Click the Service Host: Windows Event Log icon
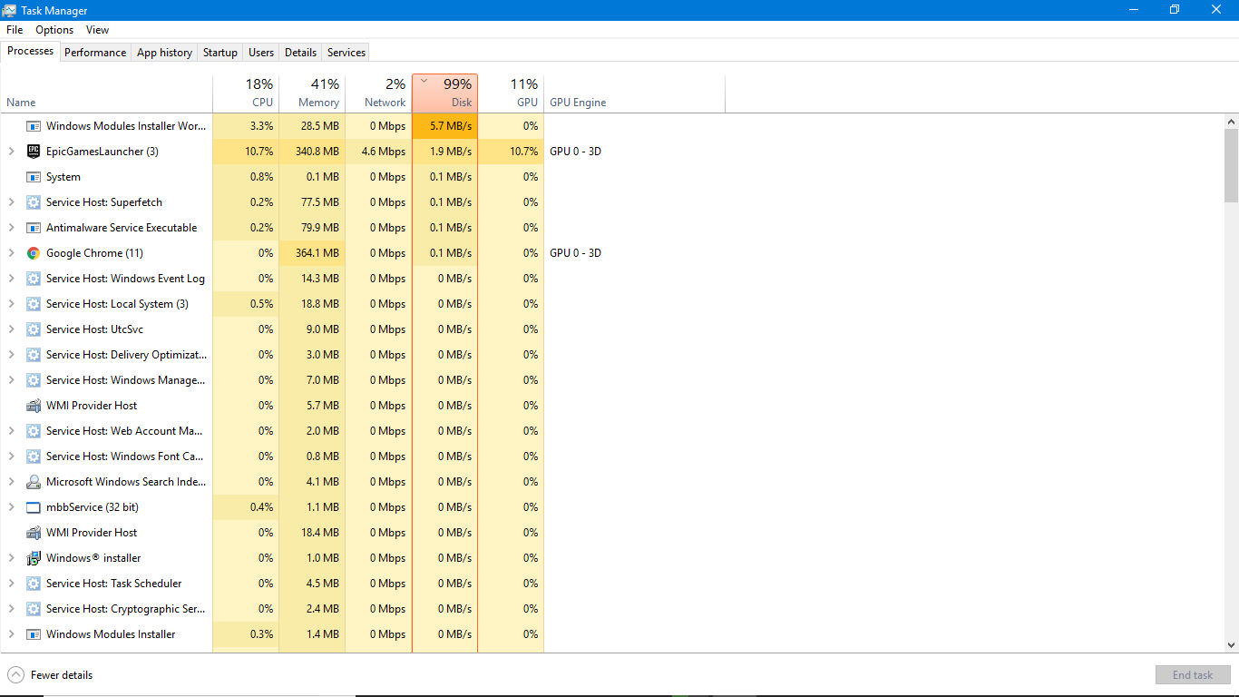 point(34,279)
